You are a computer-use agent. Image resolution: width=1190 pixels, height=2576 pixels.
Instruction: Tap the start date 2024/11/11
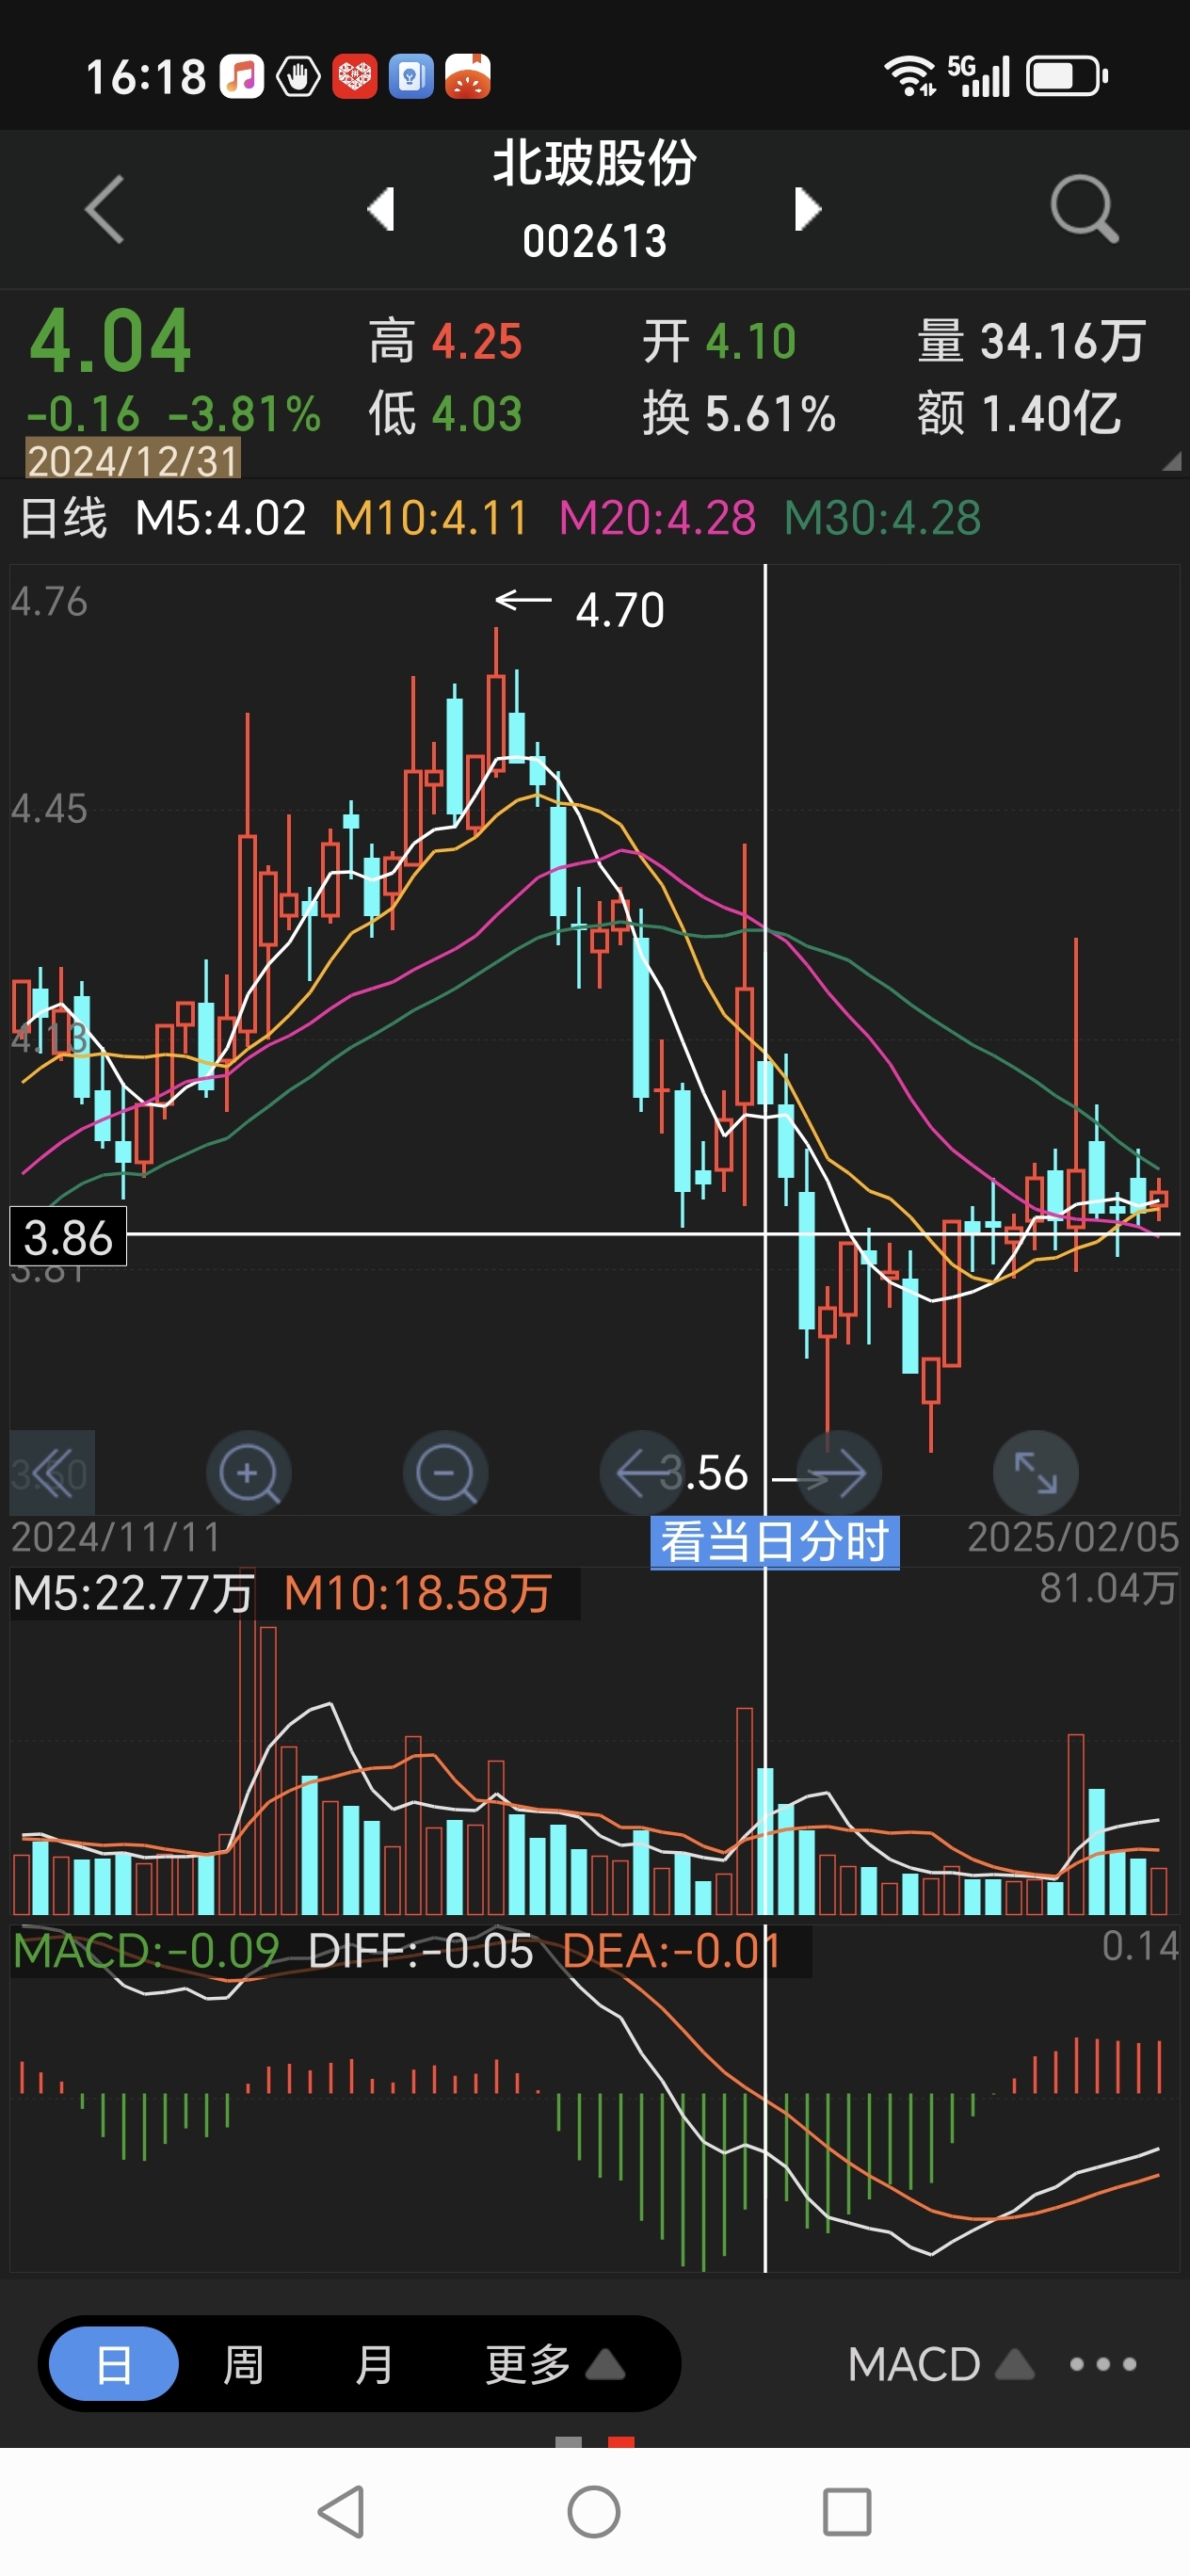coord(116,1537)
